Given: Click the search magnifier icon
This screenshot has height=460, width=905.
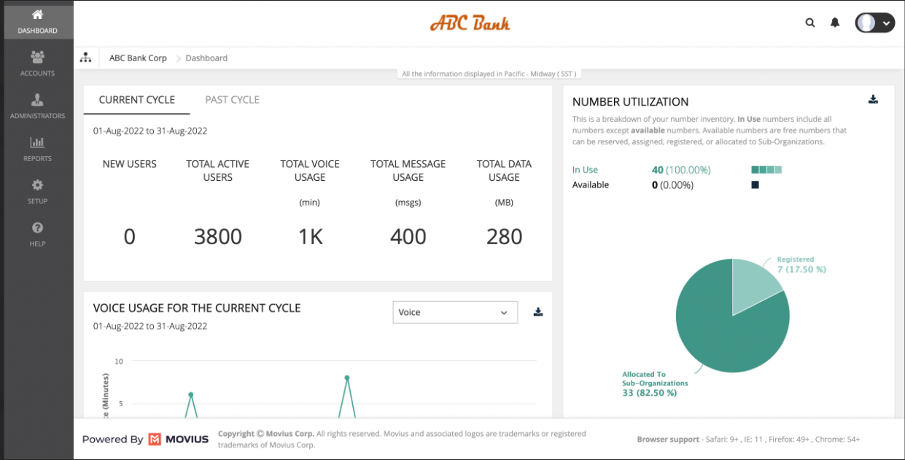Looking at the screenshot, I should [x=810, y=23].
